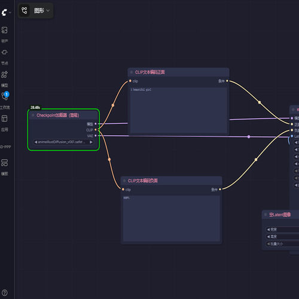Collapse the Checkpoint loader node via its dot
299x299 pixels.
[33, 115]
